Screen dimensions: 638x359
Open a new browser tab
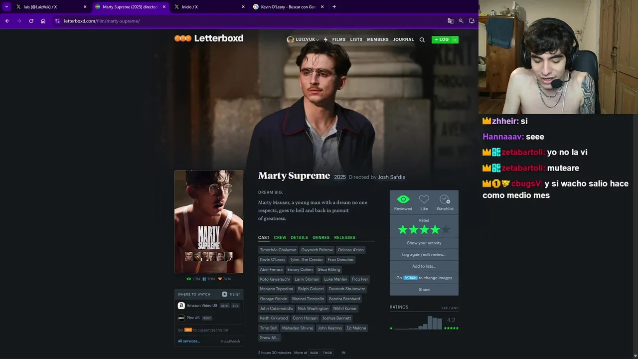(334, 6)
